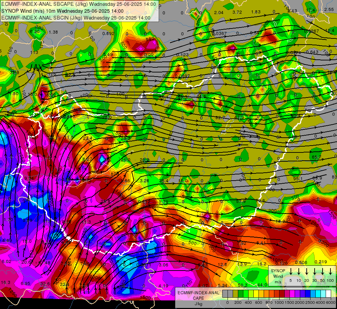Click the 1000 tick label on CAPE scale
This screenshot has width=337, height=309.
click(x=279, y=302)
